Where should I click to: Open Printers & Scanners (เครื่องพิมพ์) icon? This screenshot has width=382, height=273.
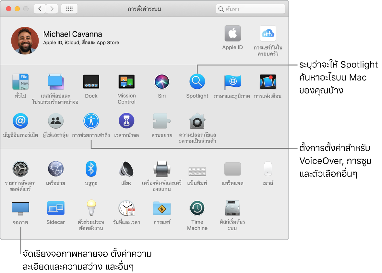pyautogui.click(x=162, y=169)
